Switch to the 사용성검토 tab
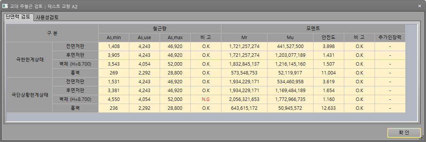The width and height of the screenshot is (426, 142). pyautogui.click(x=47, y=17)
